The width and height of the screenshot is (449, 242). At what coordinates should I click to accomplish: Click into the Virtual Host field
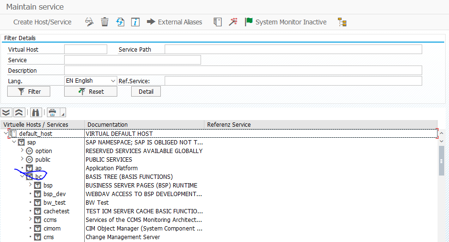click(86, 49)
